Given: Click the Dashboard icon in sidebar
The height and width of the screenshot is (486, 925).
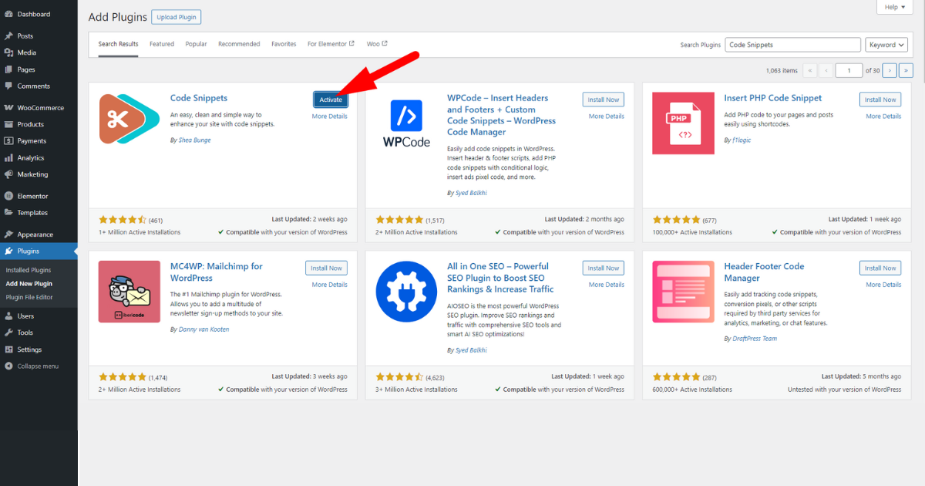Looking at the screenshot, I should (x=8, y=14).
